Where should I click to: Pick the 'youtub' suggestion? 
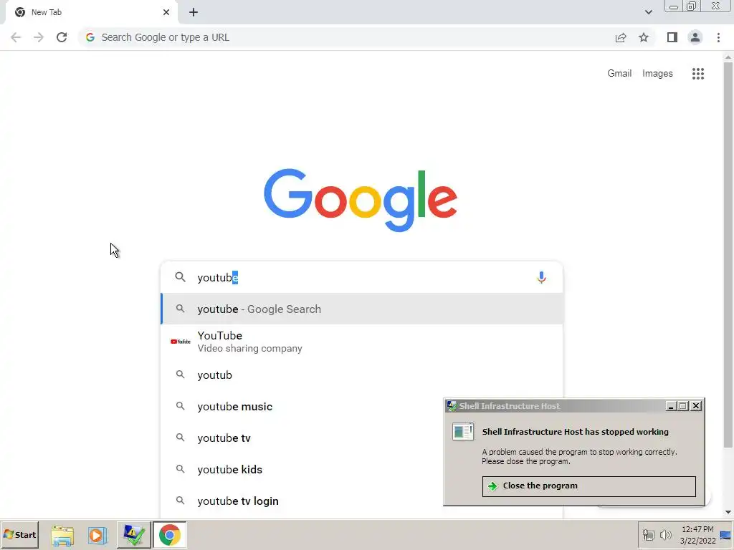pos(361,375)
